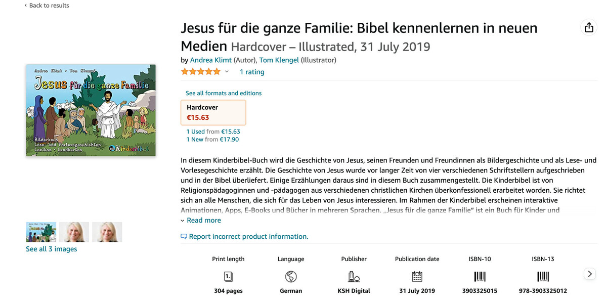607x301 pixels.
Task: Open See all formats and editions
Action: point(224,93)
